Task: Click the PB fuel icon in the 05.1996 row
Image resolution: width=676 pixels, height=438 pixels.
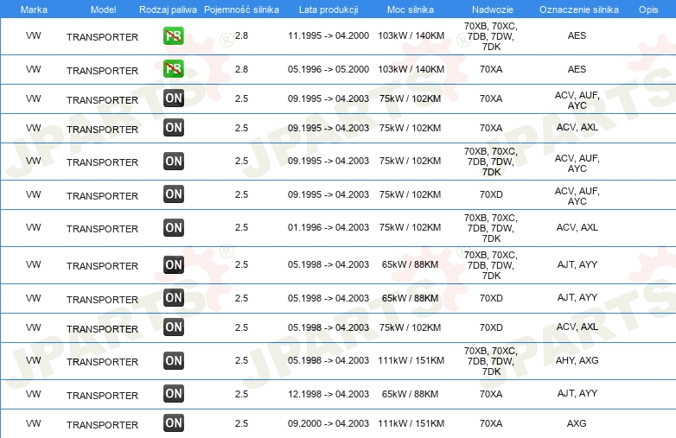Action: coord(174,69)
